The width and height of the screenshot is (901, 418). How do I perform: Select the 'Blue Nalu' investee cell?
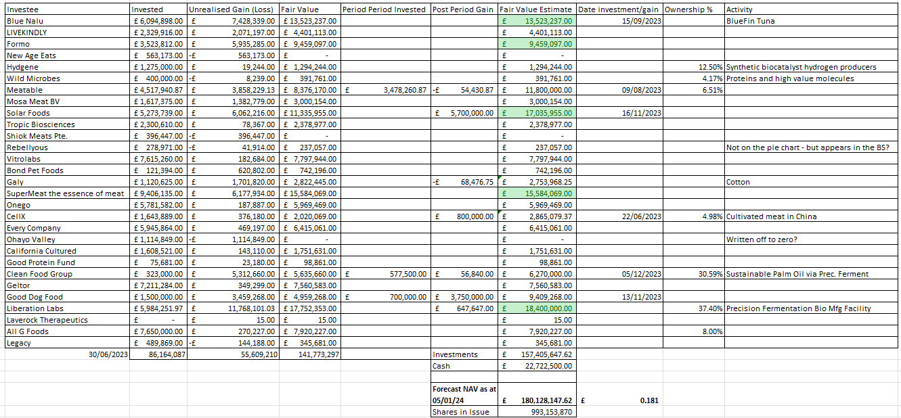click(67, 21)
